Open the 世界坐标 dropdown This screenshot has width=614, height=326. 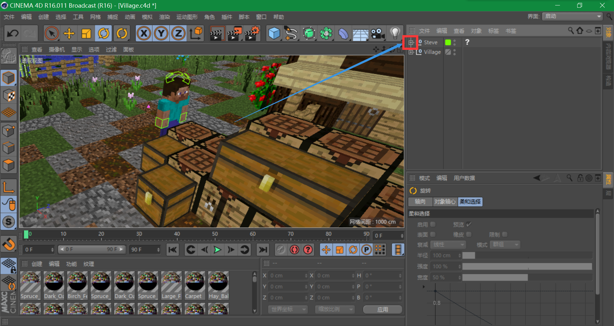288,309
